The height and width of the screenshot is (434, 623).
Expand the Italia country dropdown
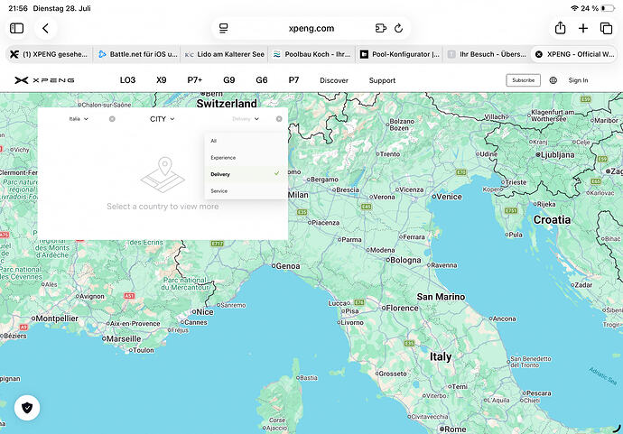coord(79,119)
